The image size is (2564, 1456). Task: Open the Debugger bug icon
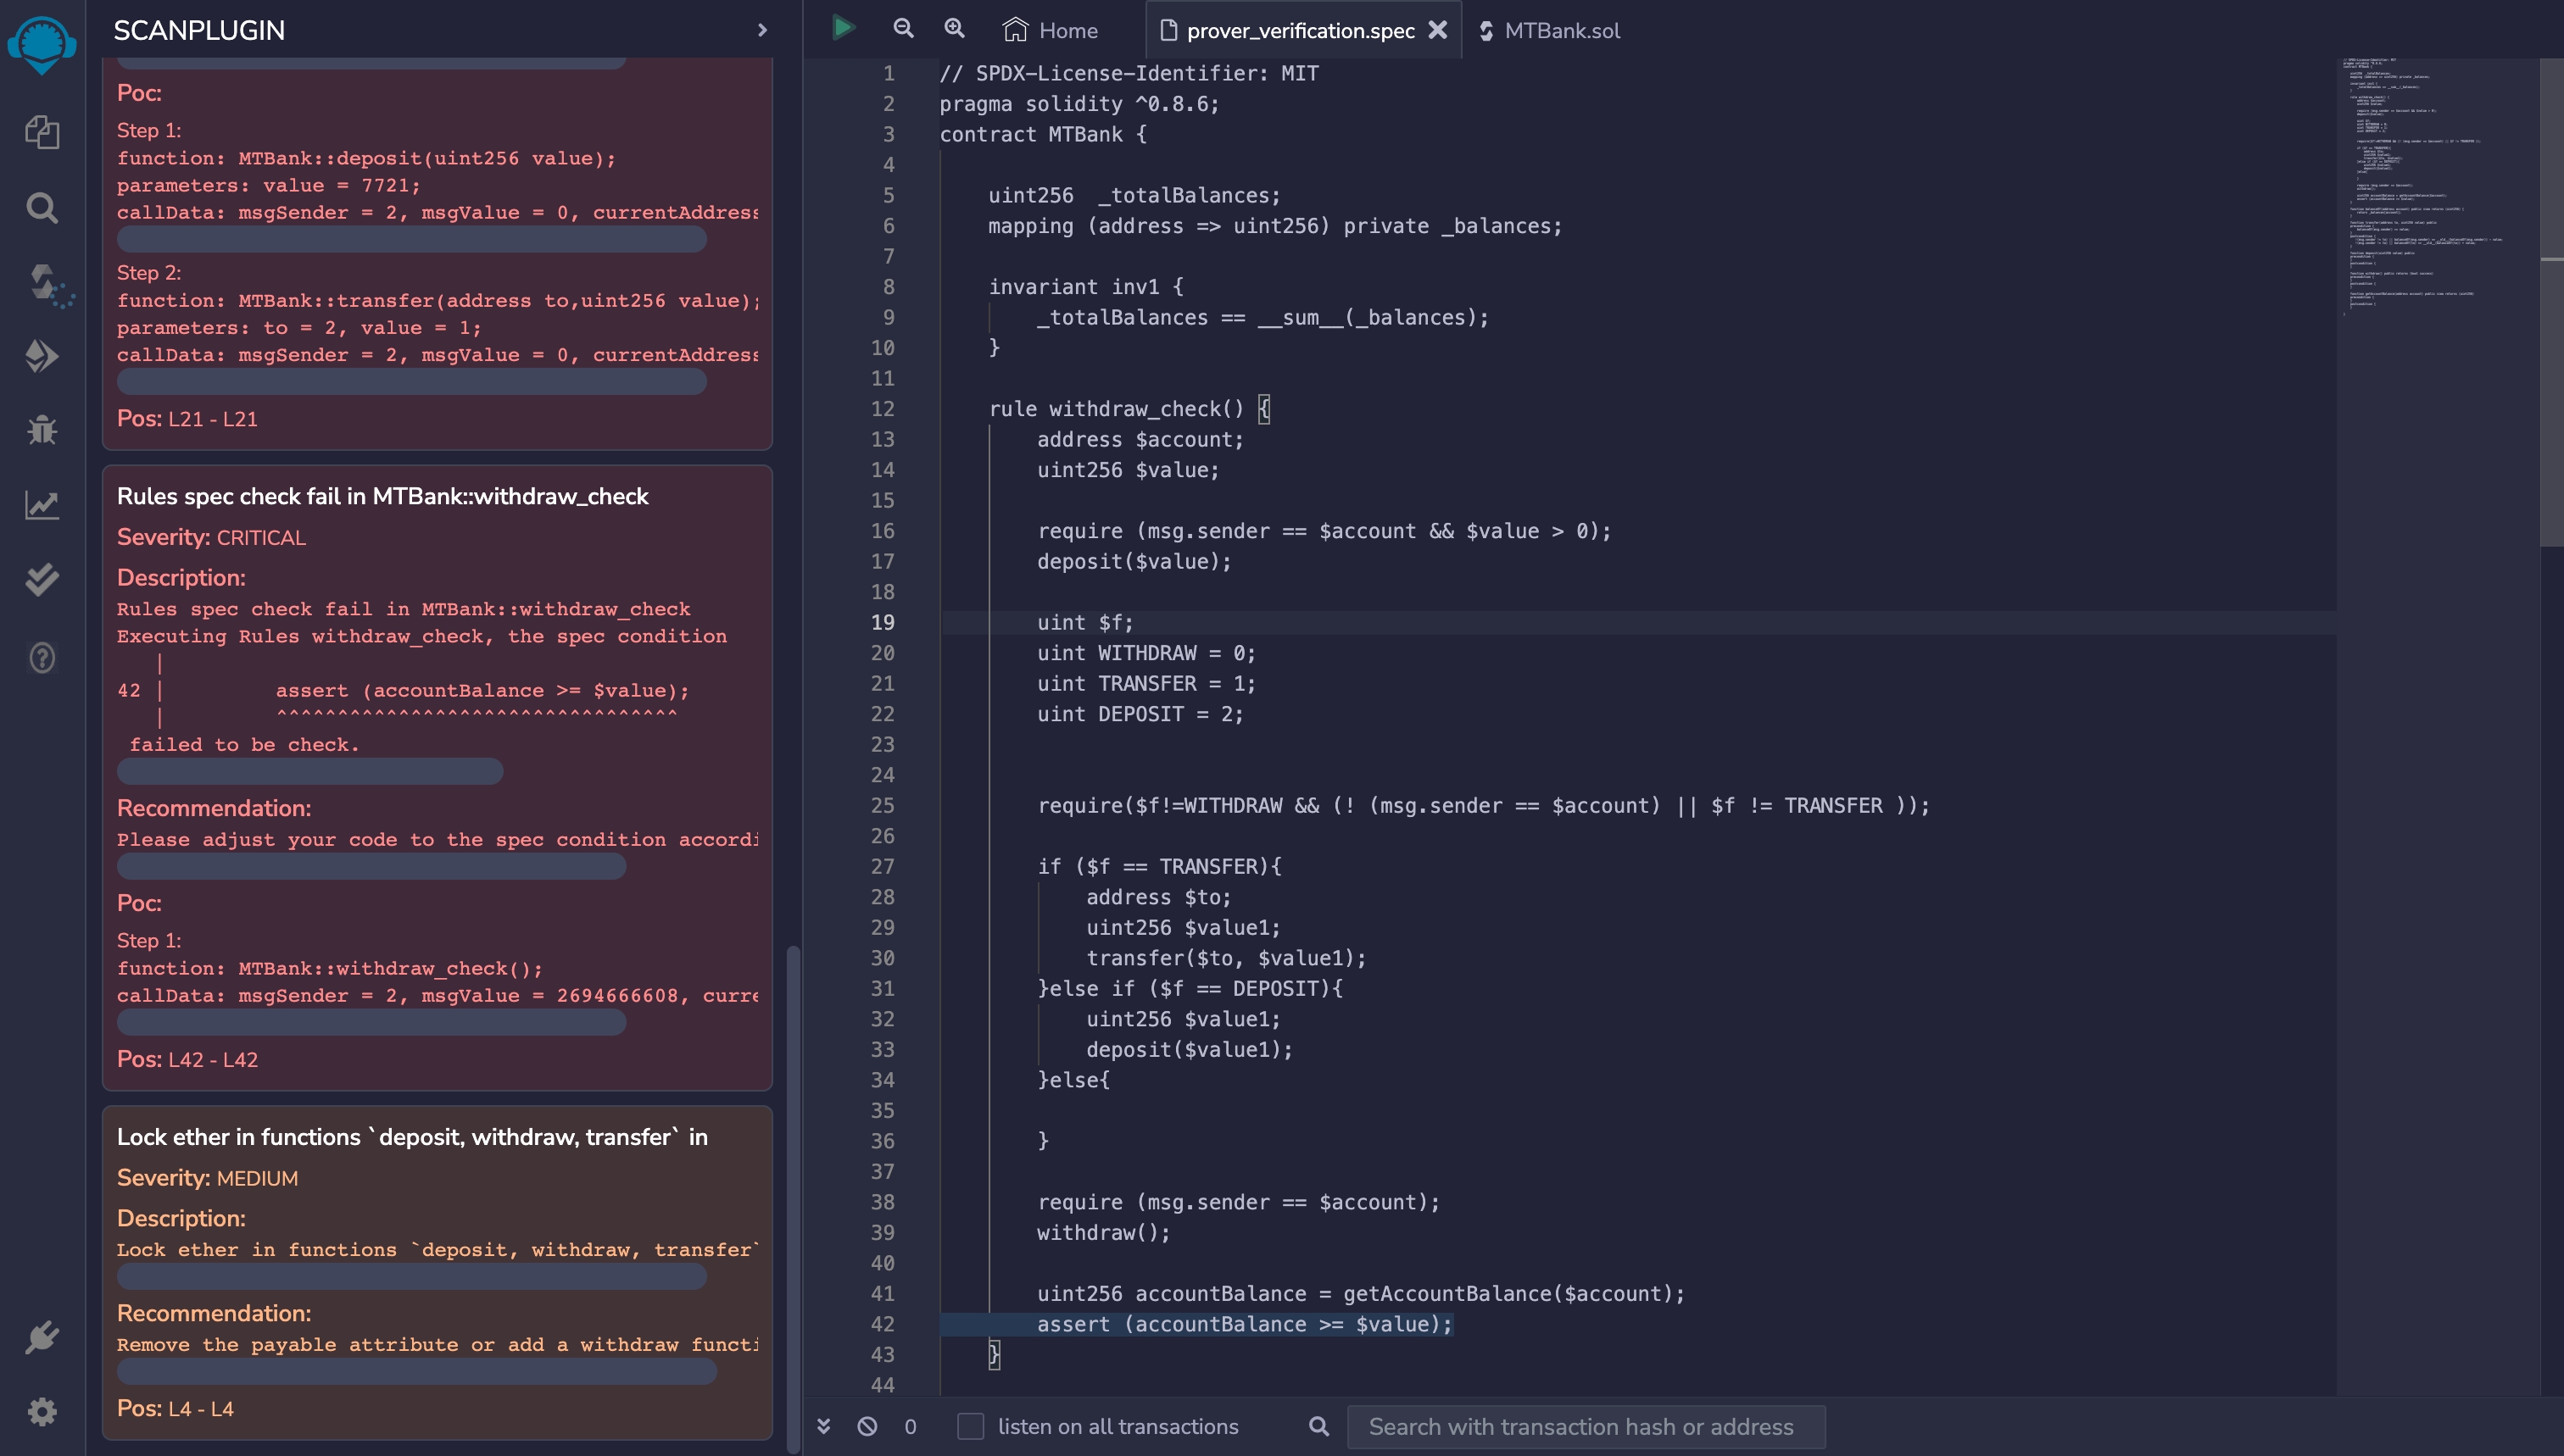tap(42, 430)
